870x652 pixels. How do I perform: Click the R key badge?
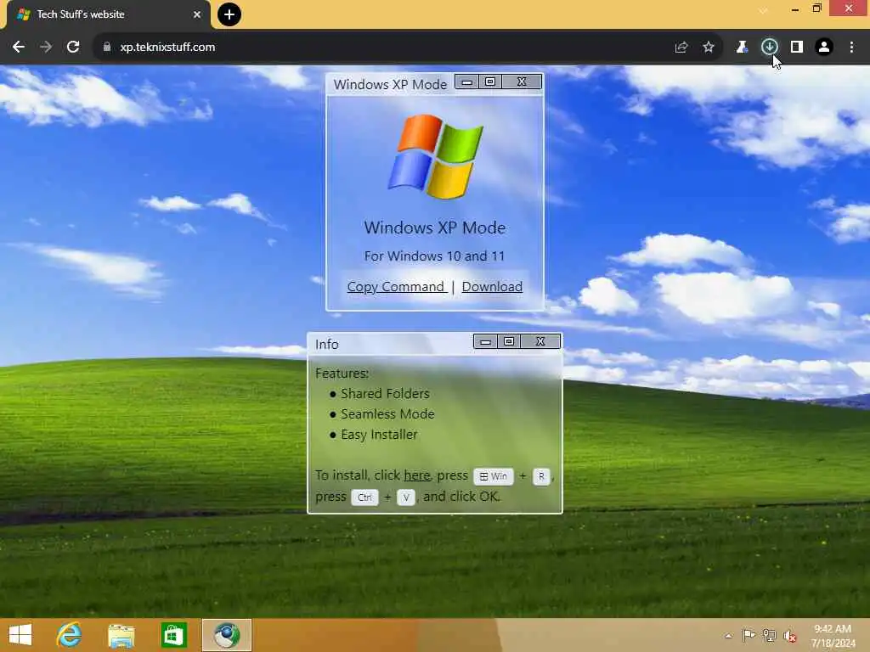click(541, 476)
